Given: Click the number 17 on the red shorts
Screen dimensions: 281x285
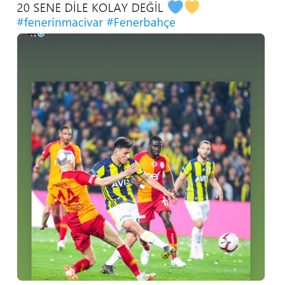Looking at the screenshot, I should point(165,202).
